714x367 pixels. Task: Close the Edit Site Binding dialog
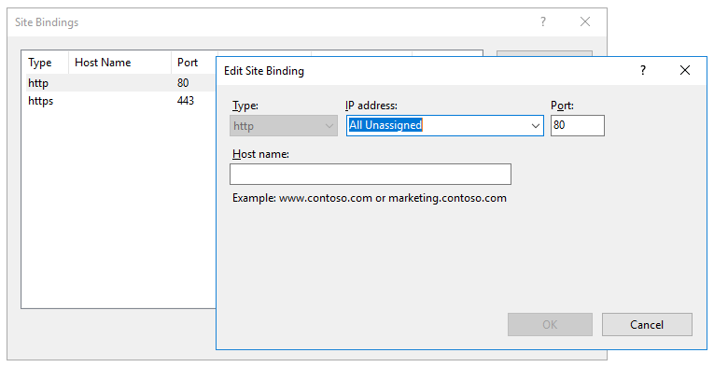684,70
